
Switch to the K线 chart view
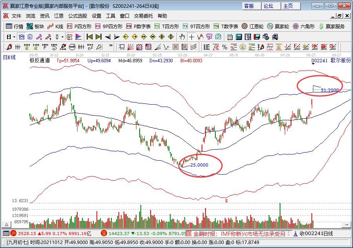tap(55, 26)
